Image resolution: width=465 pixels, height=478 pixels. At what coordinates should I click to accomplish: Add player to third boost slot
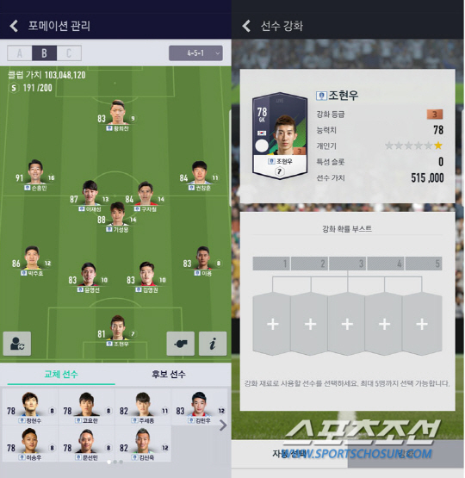pyautogui.click(x=347, y=324)
